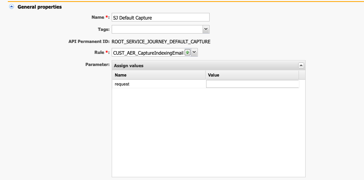Click the General properties heading text
Image resolution: width=364 pixels, height=180 pixels.
pos(40,7)
